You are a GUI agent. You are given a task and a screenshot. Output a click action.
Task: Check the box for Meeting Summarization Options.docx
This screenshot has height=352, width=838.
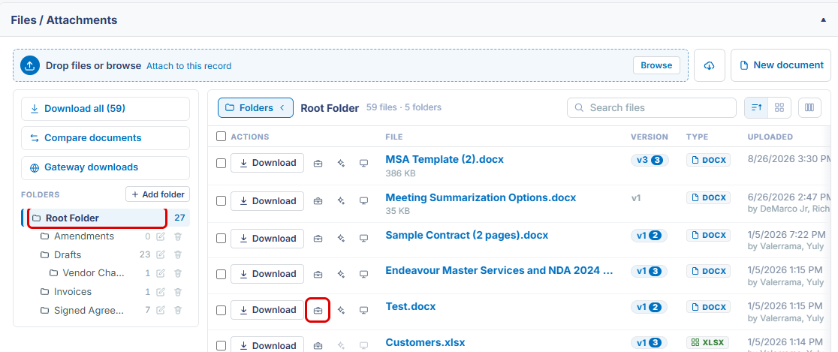click(222, 201)
